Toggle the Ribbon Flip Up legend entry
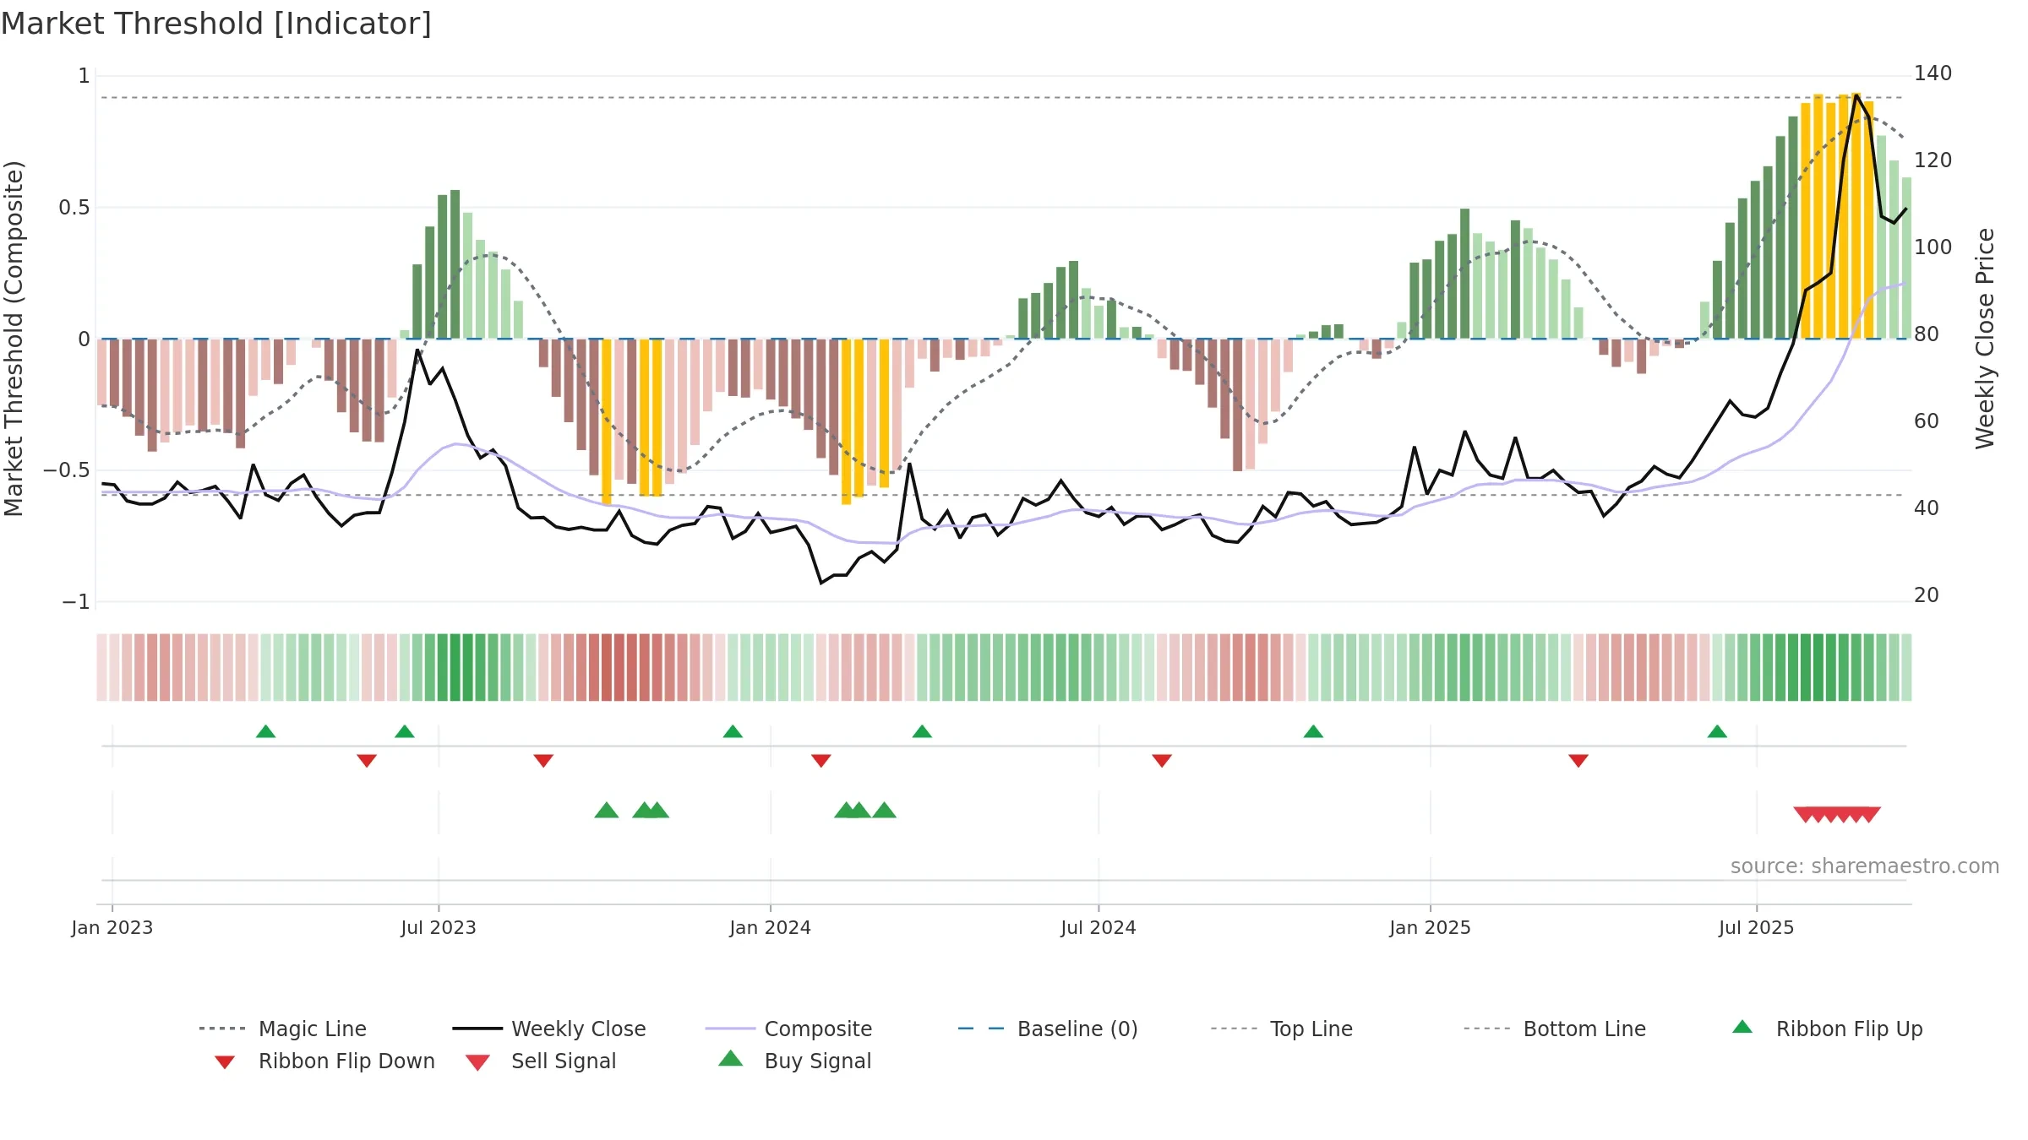This screenshot has width=2028, height=1140. coord(1827,1029)
